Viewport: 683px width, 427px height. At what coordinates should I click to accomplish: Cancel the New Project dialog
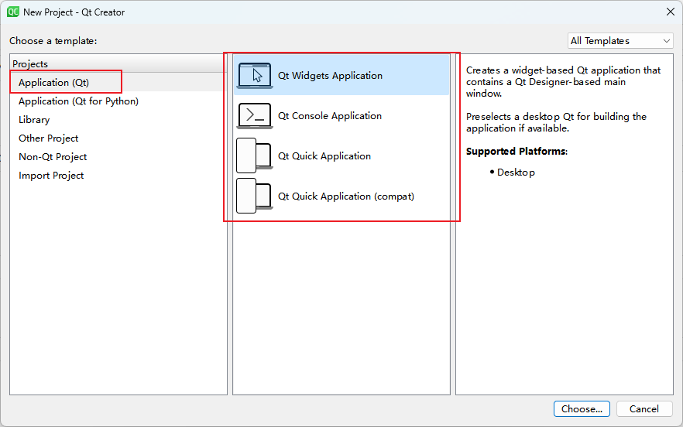[x=644, y=408]
